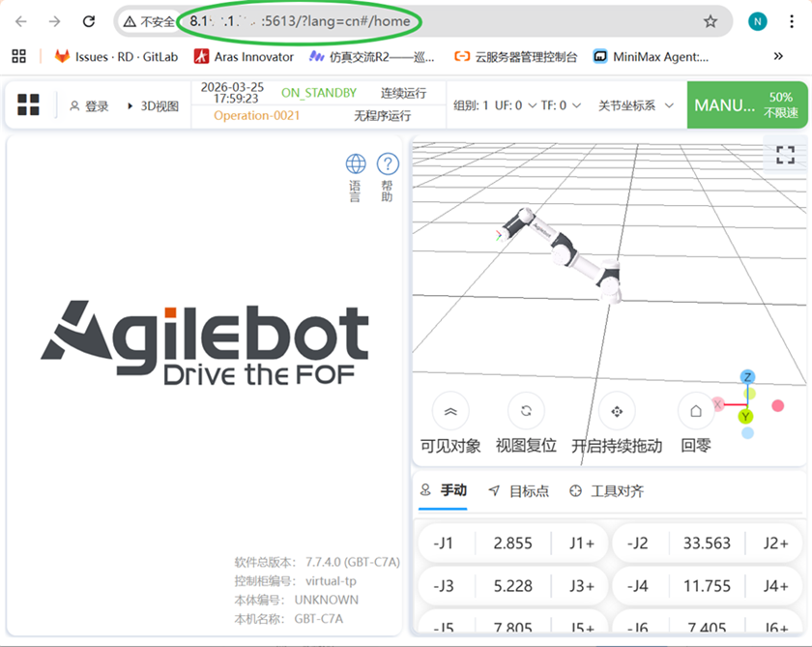Reload the page with refresh icon
This screenshot has height=647, width=812.
[x=89, y=21]
